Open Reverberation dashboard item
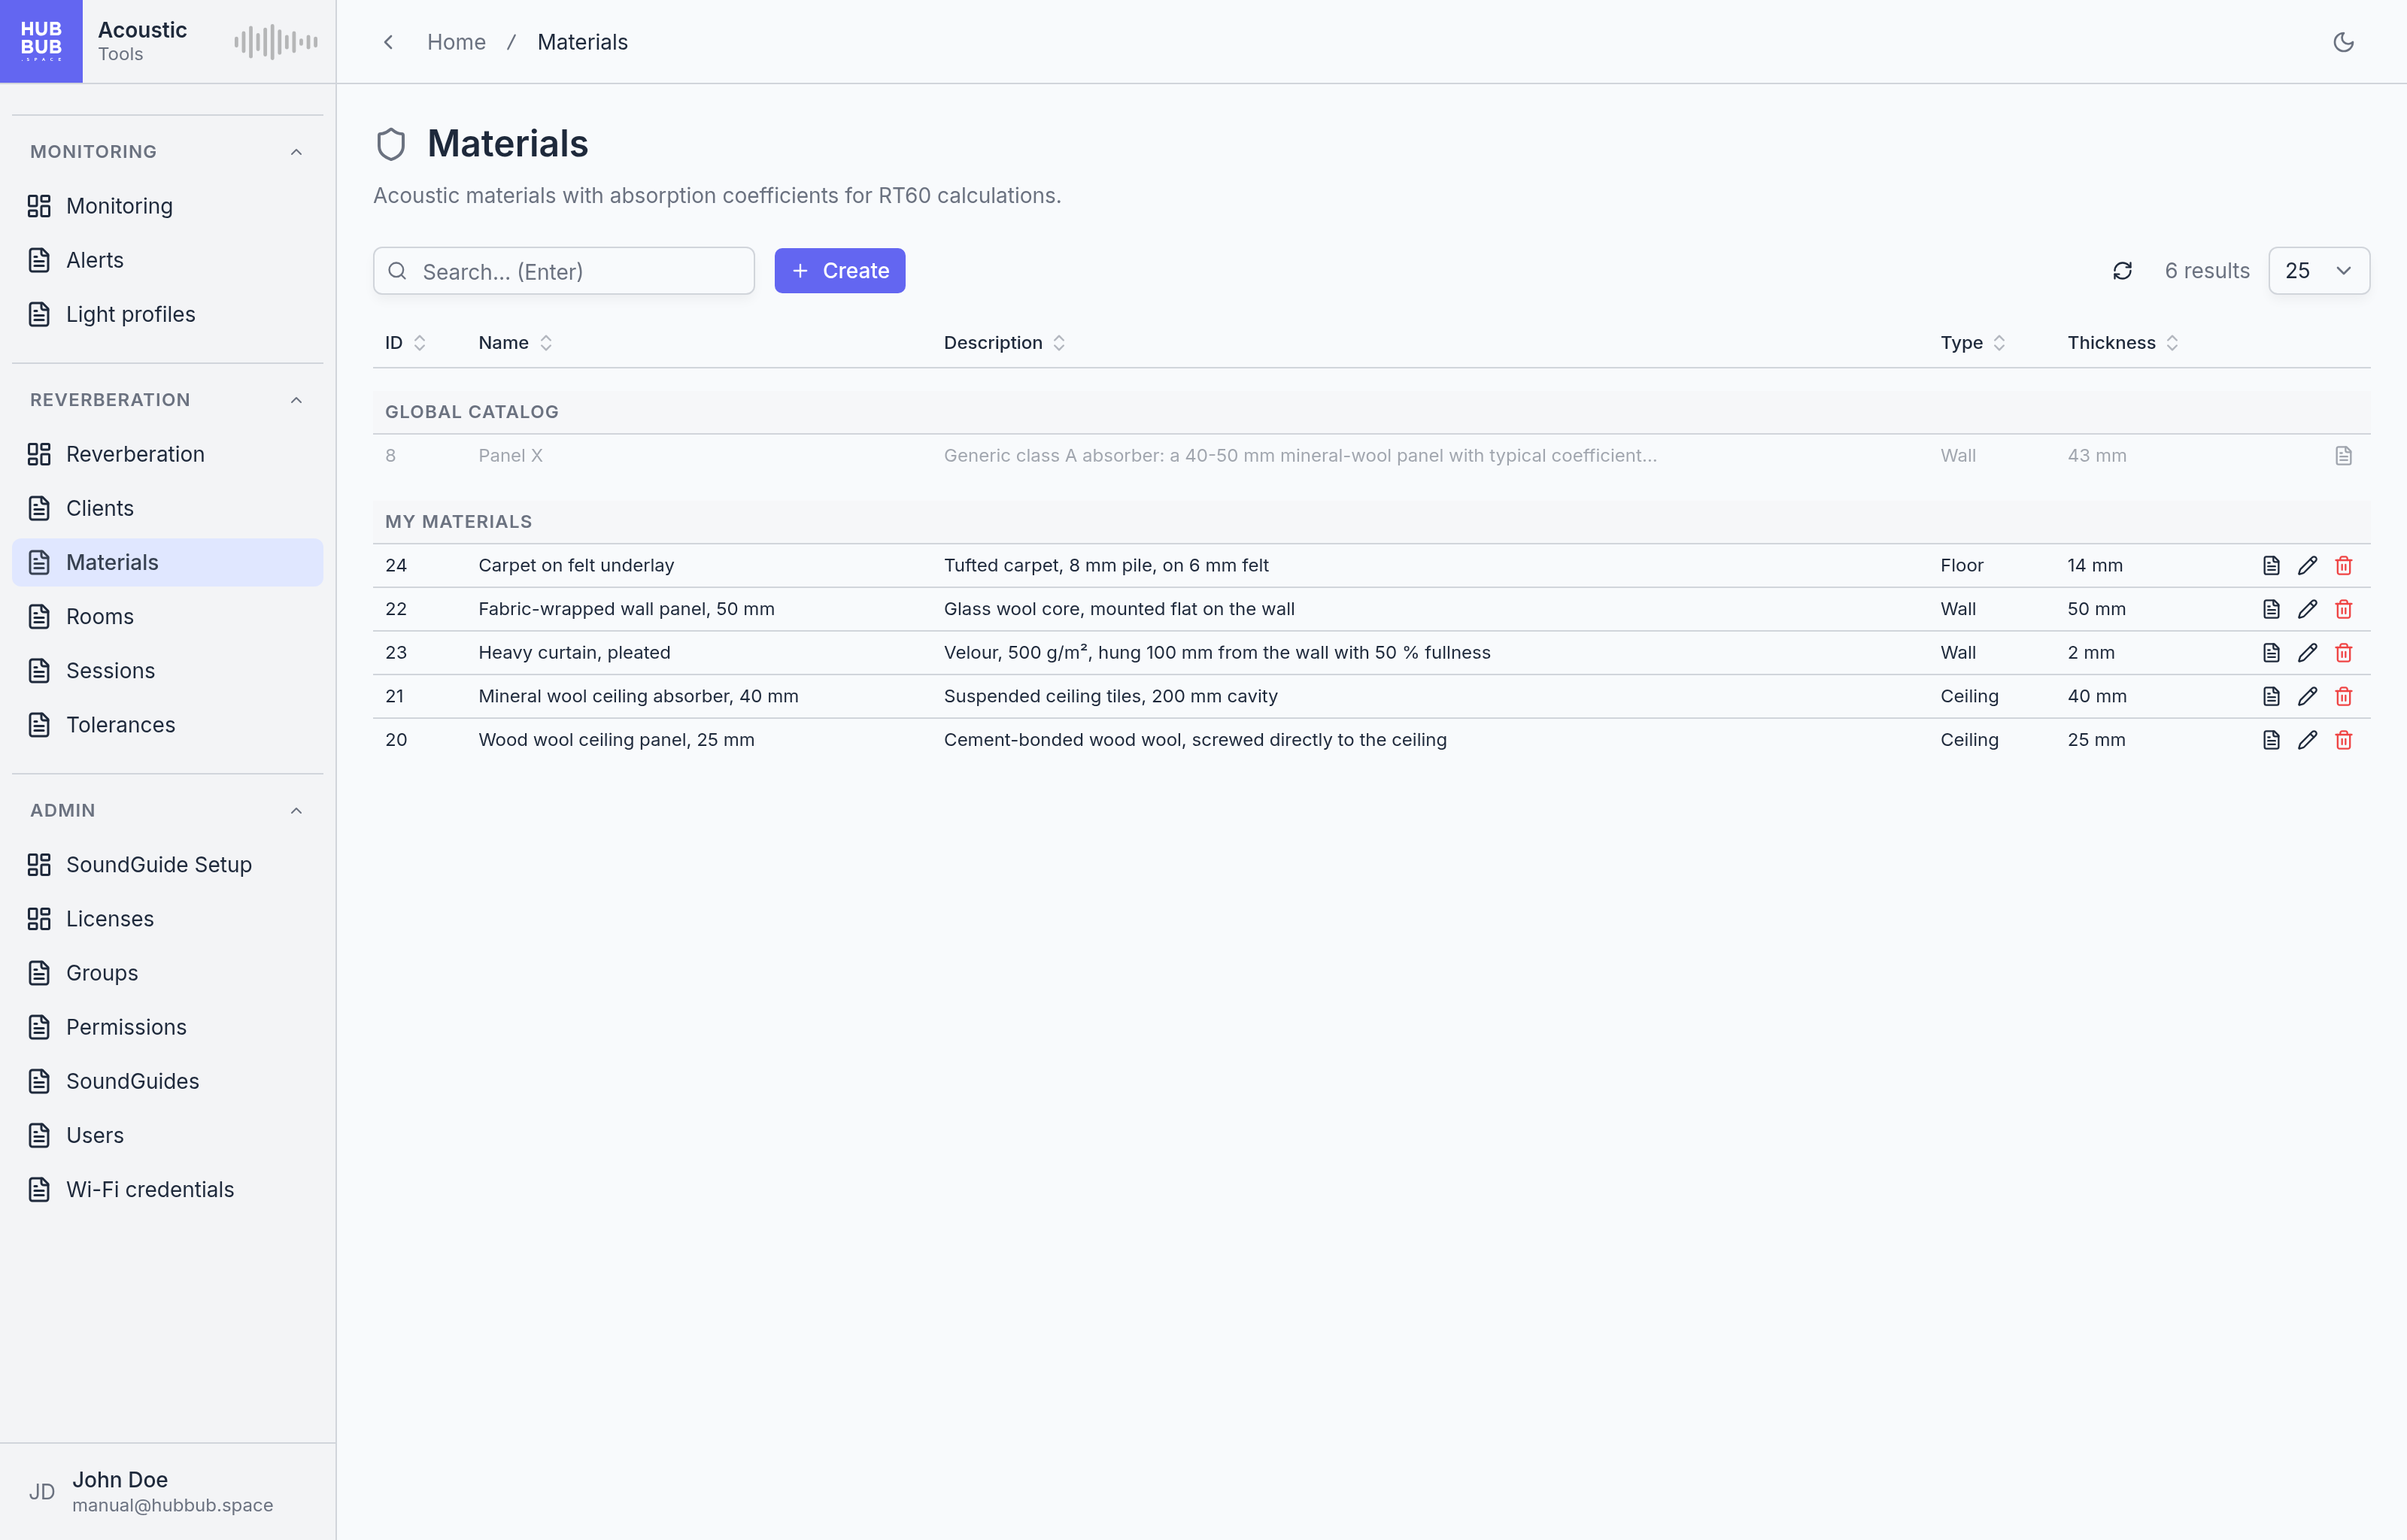Image resolution: width=2407 pixels, height=1540 pixels. pyautogui.click(x=168, y=454)
